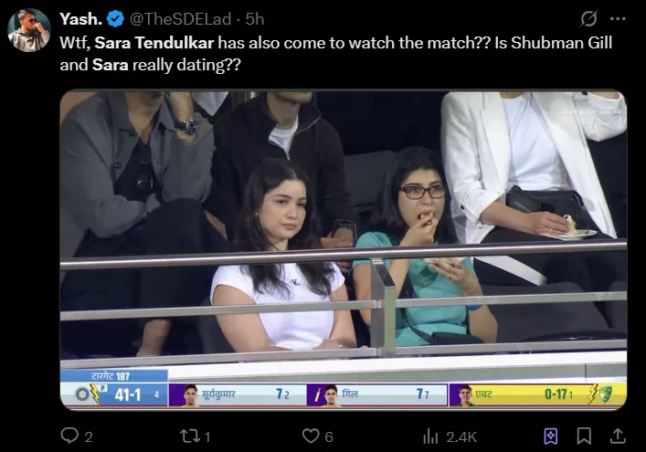Click the display name Yash.

tap(81, 19)
